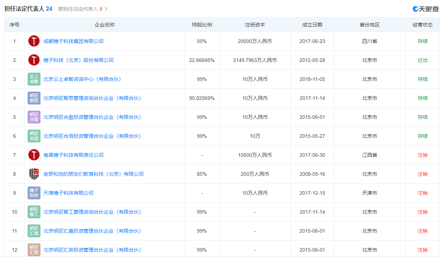Image resolution: width=444 pixels, height=257 pixels.
Task: Click the 22.66666% shareholding cell
Action: 202,60
